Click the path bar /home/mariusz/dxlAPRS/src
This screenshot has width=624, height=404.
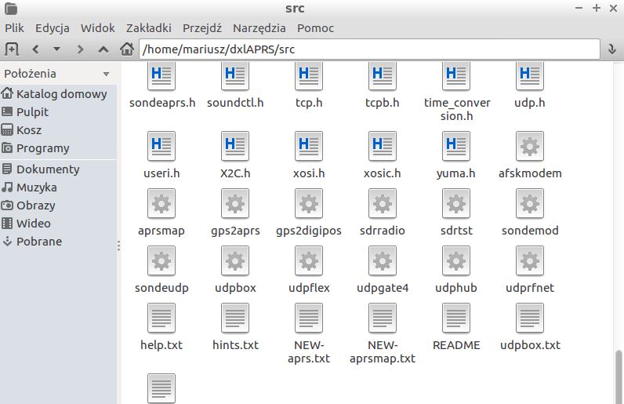(x=369, y=49)
